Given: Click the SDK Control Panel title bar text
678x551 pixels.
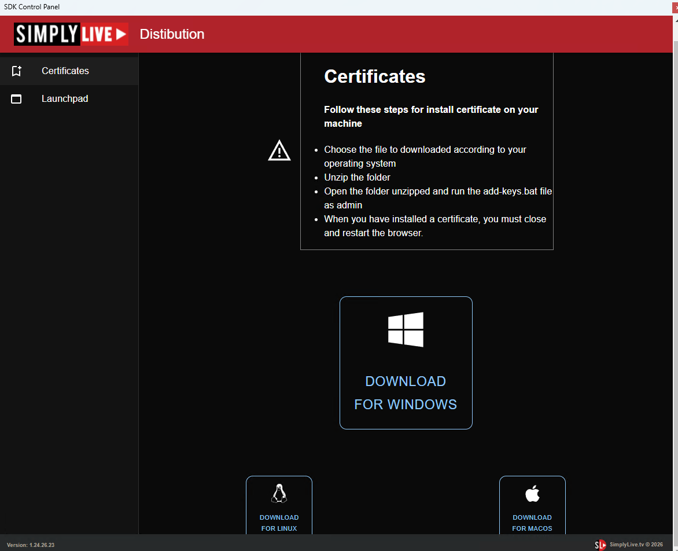Looking at the screenshot, I should pyautogui.click(x=32, y=7).
